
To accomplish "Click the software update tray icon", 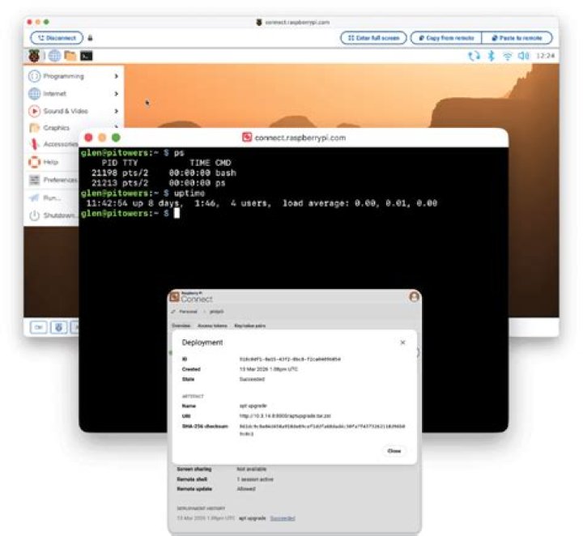I will [474, 56].
